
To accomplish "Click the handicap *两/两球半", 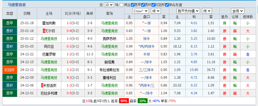I will tap(146, 46).
